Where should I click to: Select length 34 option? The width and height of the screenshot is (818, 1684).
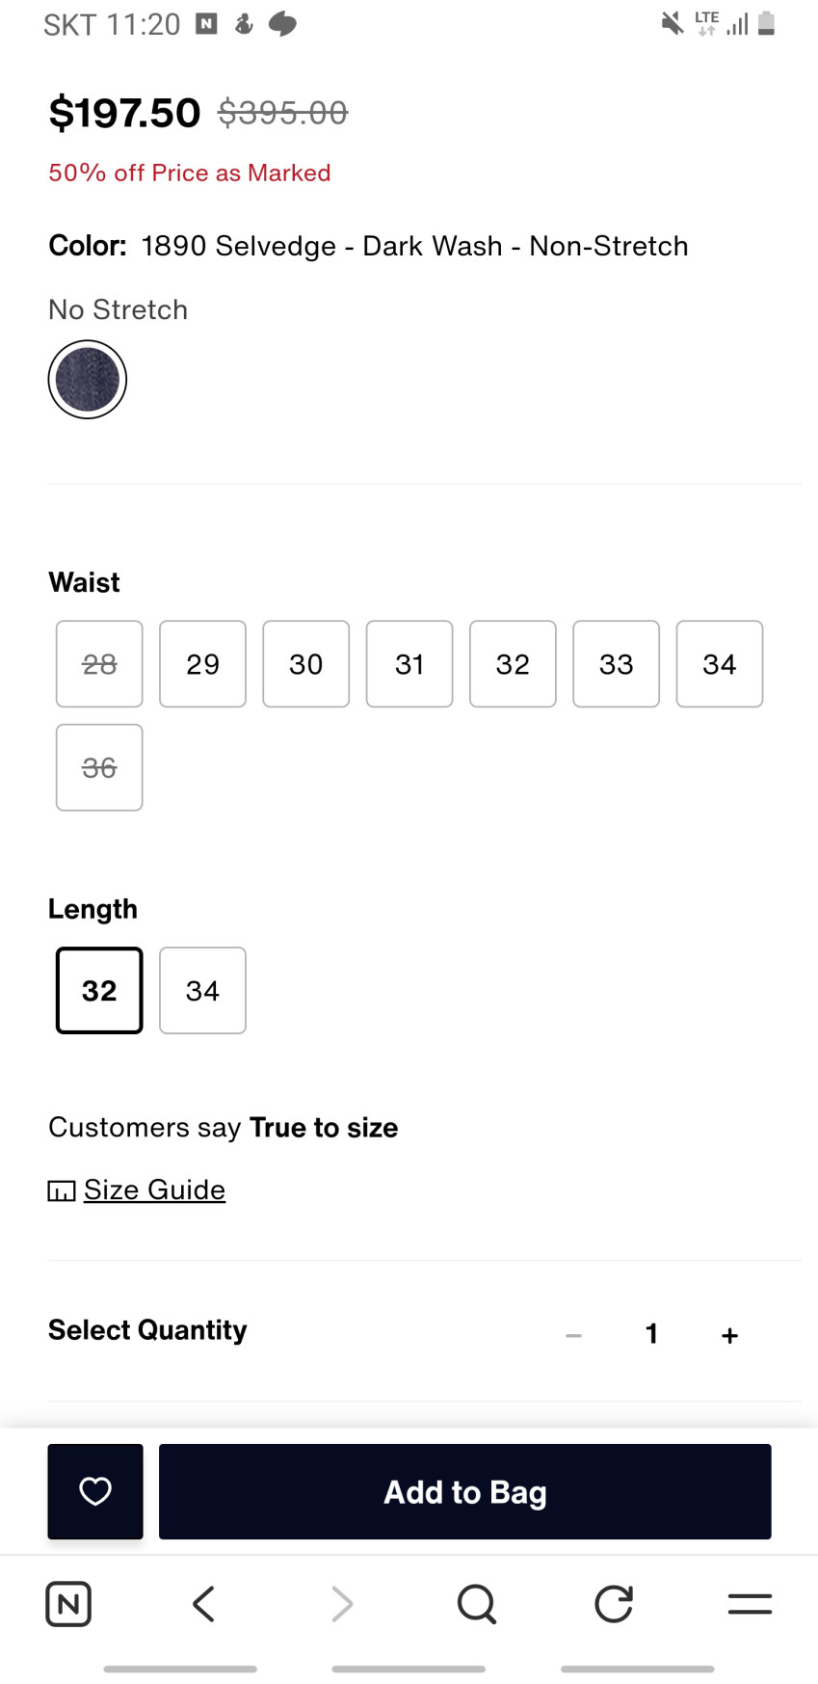tap(202, 991)
